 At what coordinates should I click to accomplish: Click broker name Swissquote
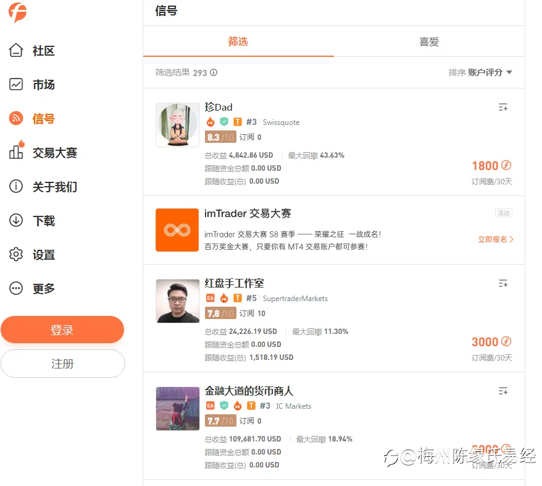[281, 122]
